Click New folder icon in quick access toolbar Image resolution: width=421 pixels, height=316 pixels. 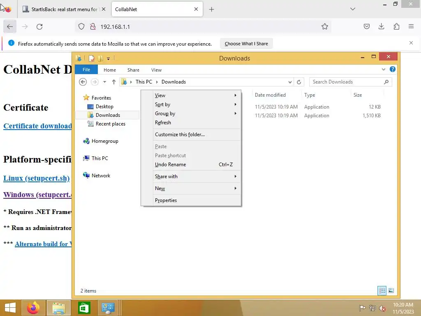[x=100, y=58]
